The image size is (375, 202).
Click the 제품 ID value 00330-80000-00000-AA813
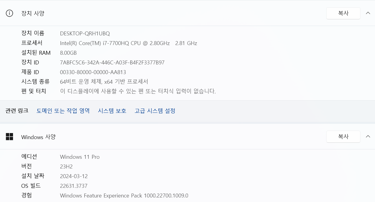pyautogui.click(x=93, y=72)
